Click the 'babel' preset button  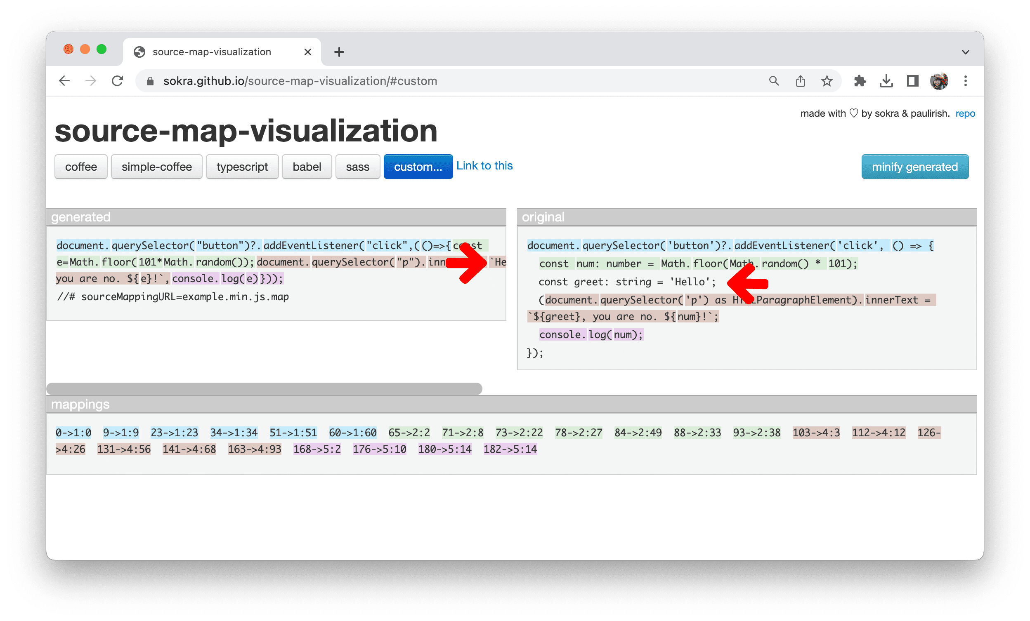[307, 166]
